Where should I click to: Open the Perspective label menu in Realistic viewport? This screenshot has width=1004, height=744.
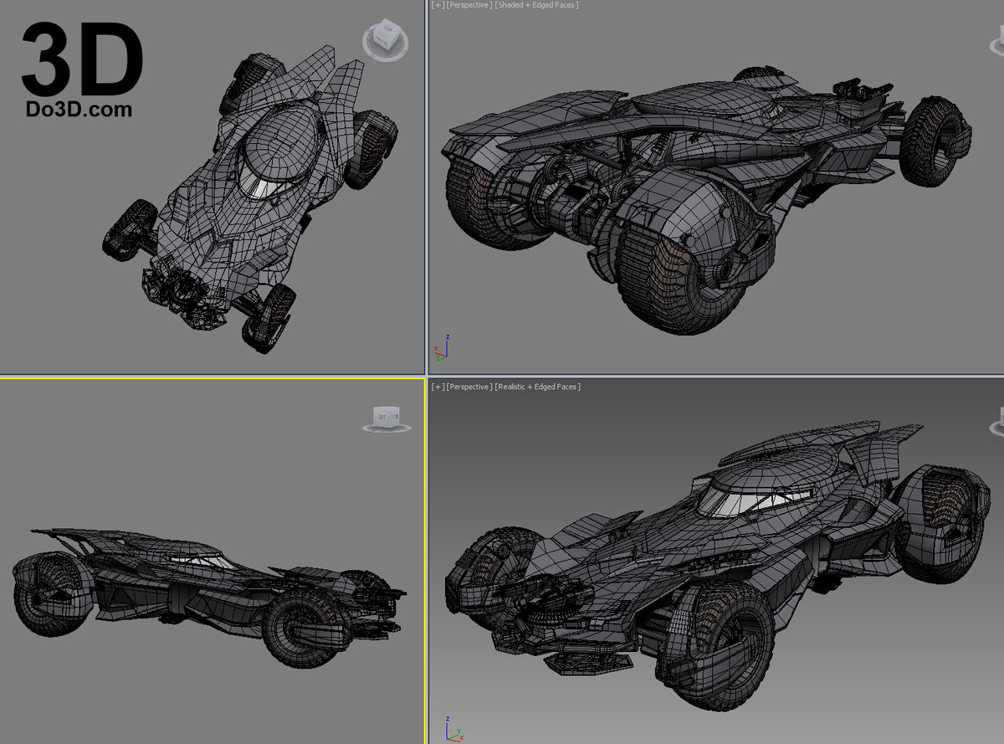469,387
